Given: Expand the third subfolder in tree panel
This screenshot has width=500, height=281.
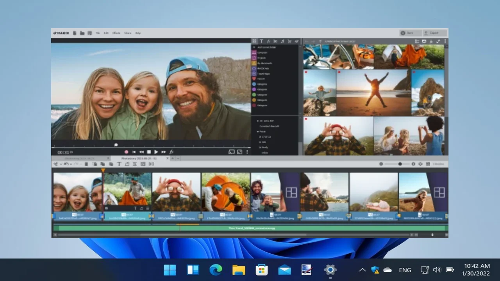Looking at the screenshot, I should click(261, 147).
